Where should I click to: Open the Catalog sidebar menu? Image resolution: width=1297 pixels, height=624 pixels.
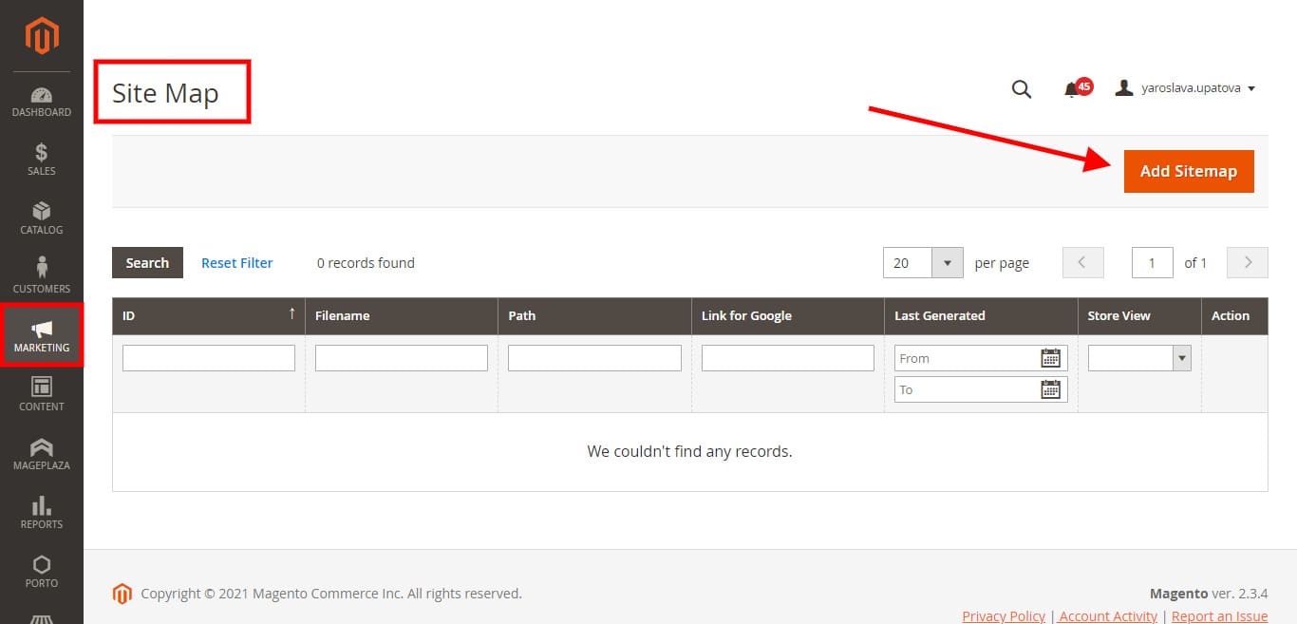pos(42,218)
